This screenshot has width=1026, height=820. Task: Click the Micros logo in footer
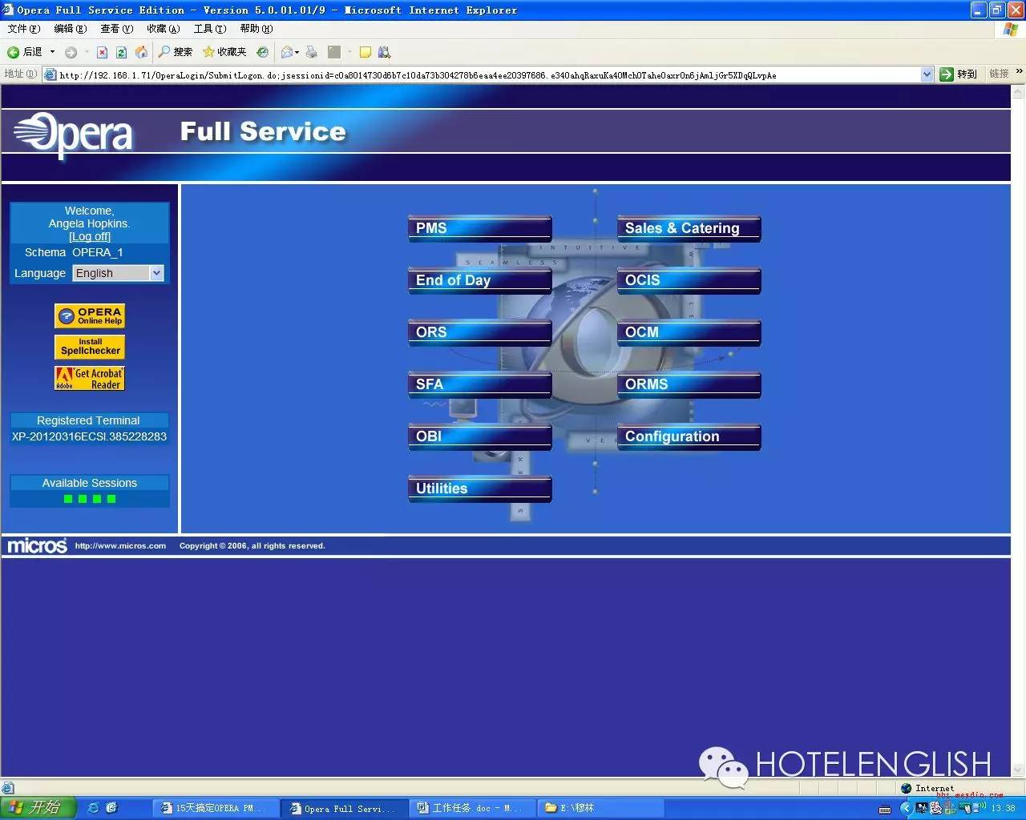click(37, 546)
